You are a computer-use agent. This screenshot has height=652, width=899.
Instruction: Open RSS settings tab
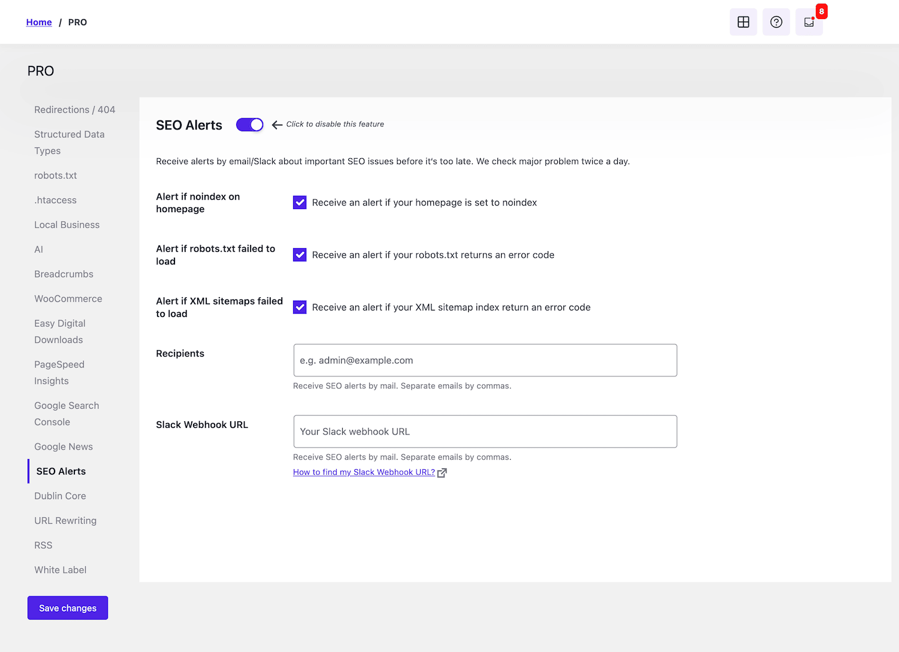pyautogui.click(x=44, y=545)
